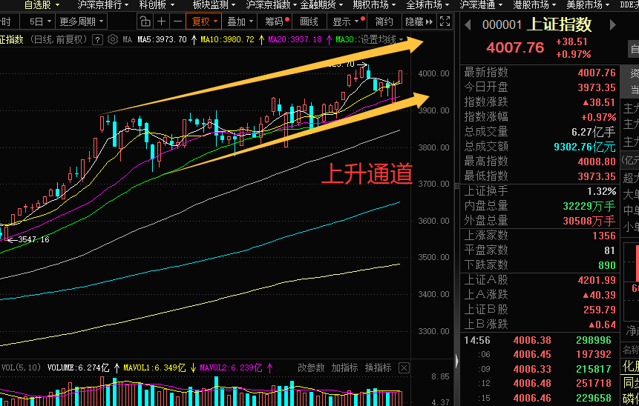This screenshot has width=639, height=406.
Task: Click the 4000.00 price axis label
Action: click(x=433, y=73)
